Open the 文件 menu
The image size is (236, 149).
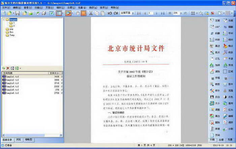[6, 7]
